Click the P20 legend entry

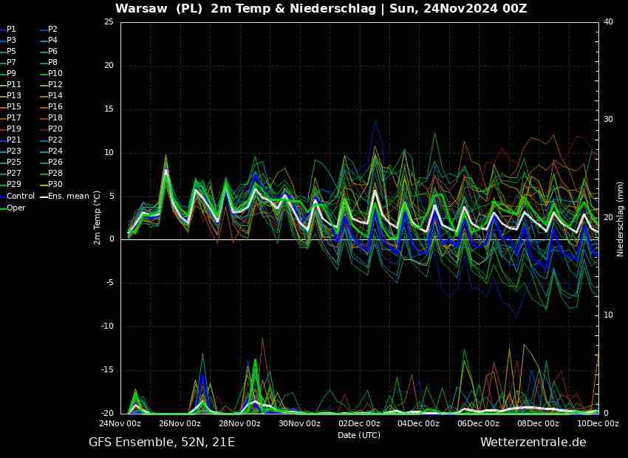51,129
